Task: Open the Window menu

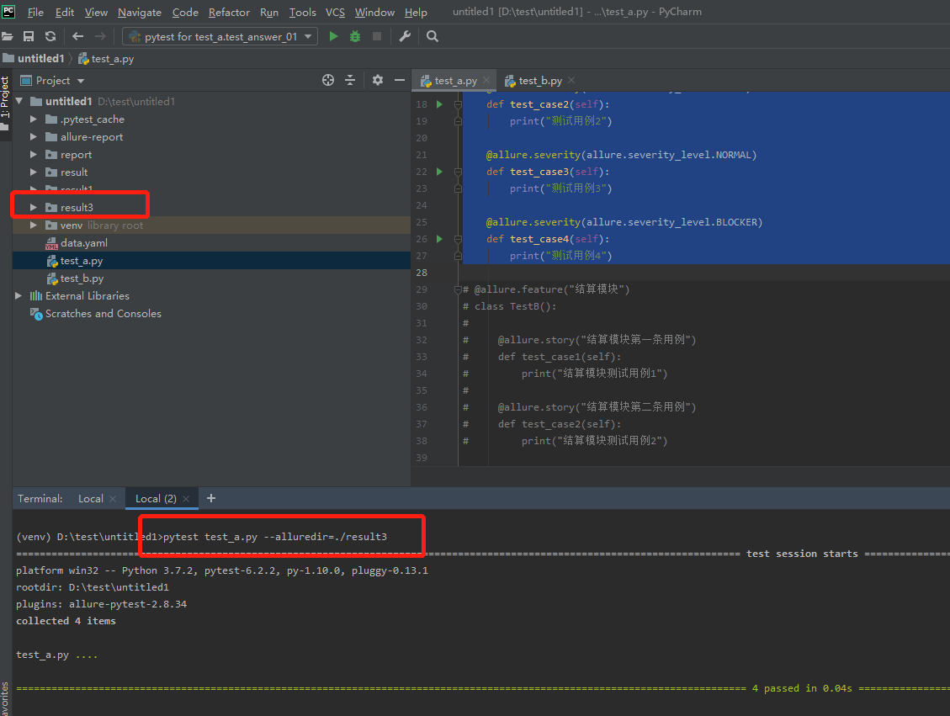Action: 374,12
